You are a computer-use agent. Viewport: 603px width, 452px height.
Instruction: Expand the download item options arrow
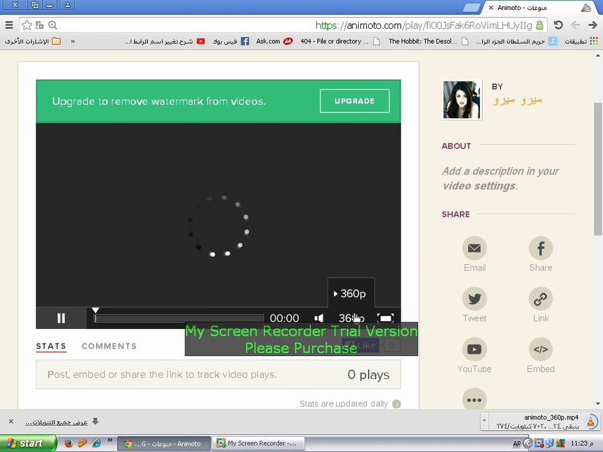tap(484, 422)
